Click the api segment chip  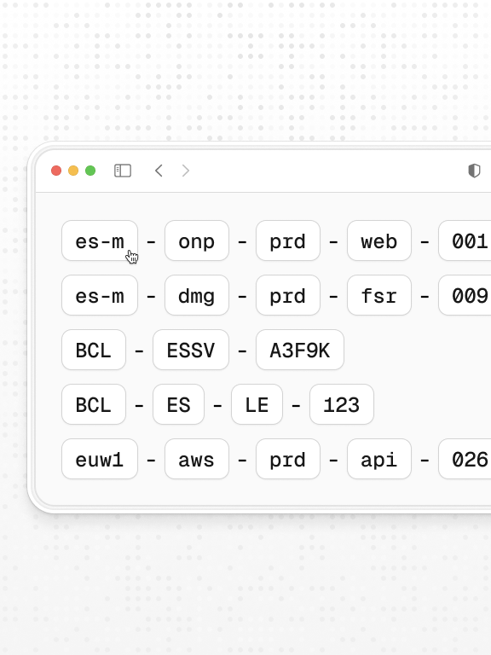[x=379, y=459]
